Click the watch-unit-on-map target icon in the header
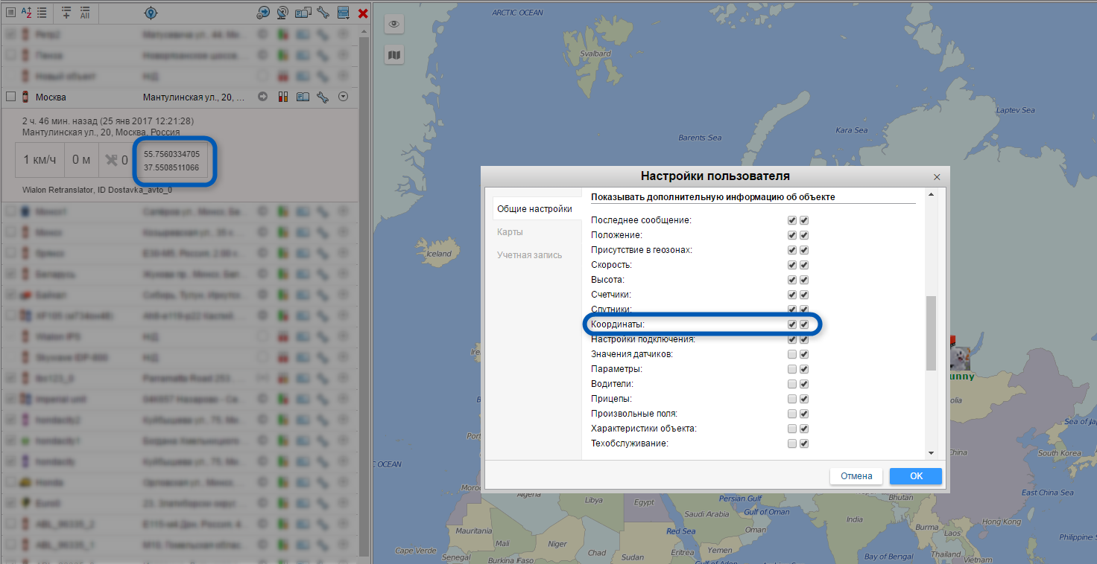The width and height of the screenshot is (1097, 564). 151,13
